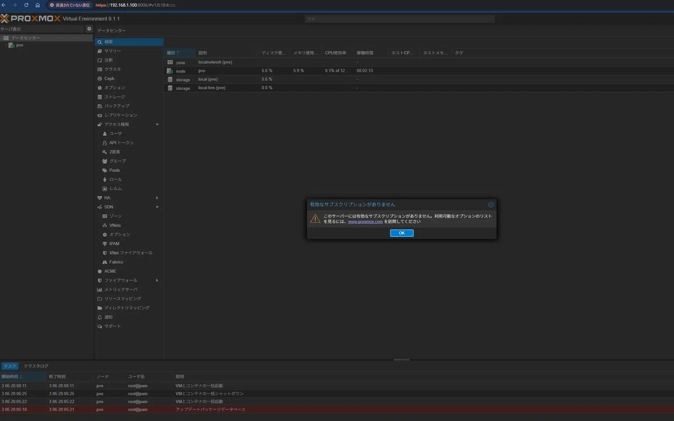Open the Pools tags icon item

click(129, 170)
